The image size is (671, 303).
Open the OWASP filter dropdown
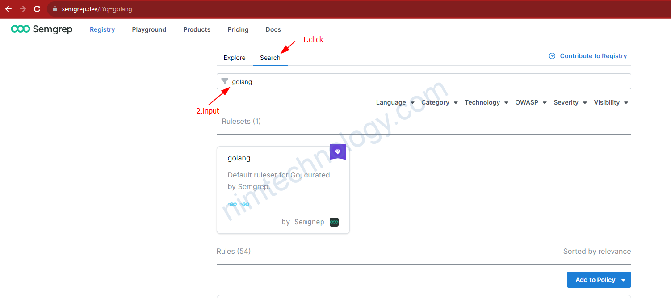point(531,102)
